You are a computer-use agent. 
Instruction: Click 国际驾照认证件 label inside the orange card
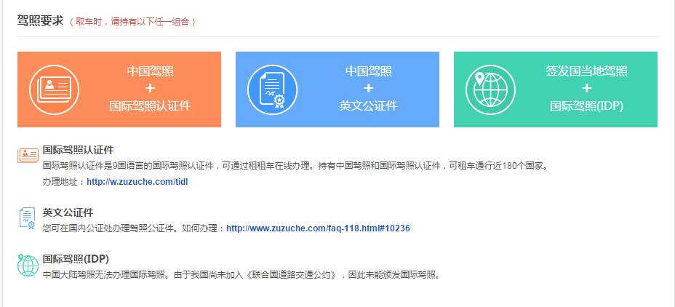pos(150,106)
